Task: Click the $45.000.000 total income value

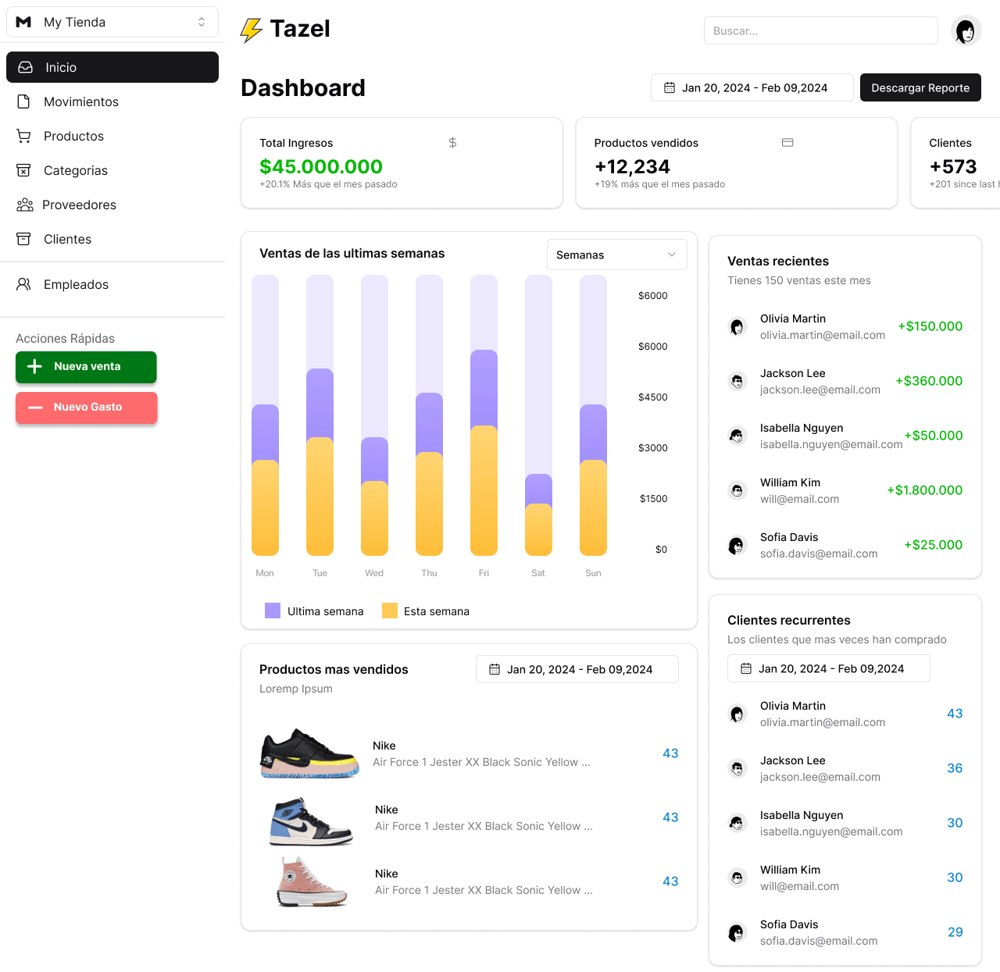Action: pos(321,166)
